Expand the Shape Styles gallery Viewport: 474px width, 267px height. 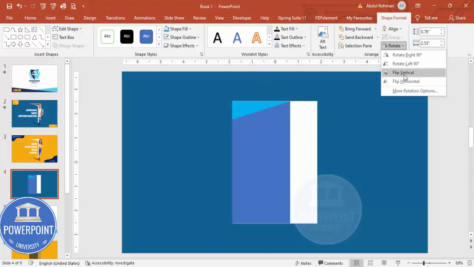[159, 45]
